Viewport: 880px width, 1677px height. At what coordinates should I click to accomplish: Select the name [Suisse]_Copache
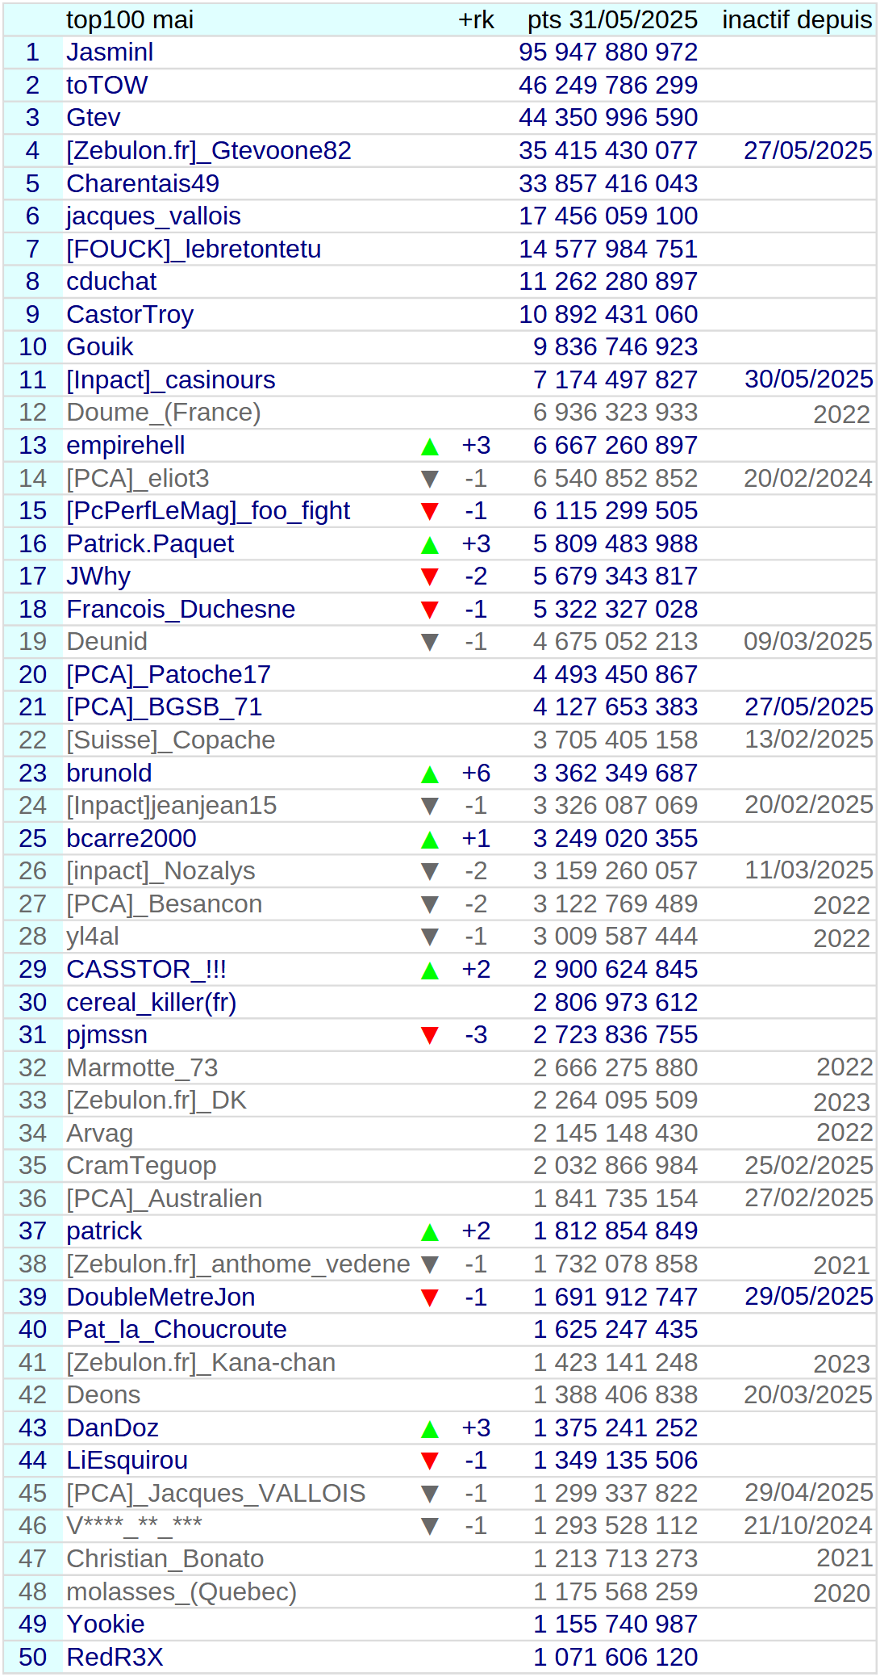(x=171, y=740)
